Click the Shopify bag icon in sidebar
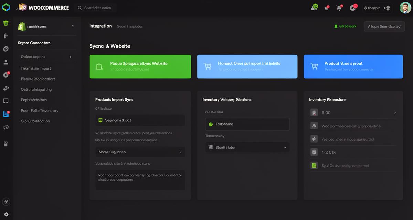Image resolution: width=413 pixels, height=220 pixels. 22,26
